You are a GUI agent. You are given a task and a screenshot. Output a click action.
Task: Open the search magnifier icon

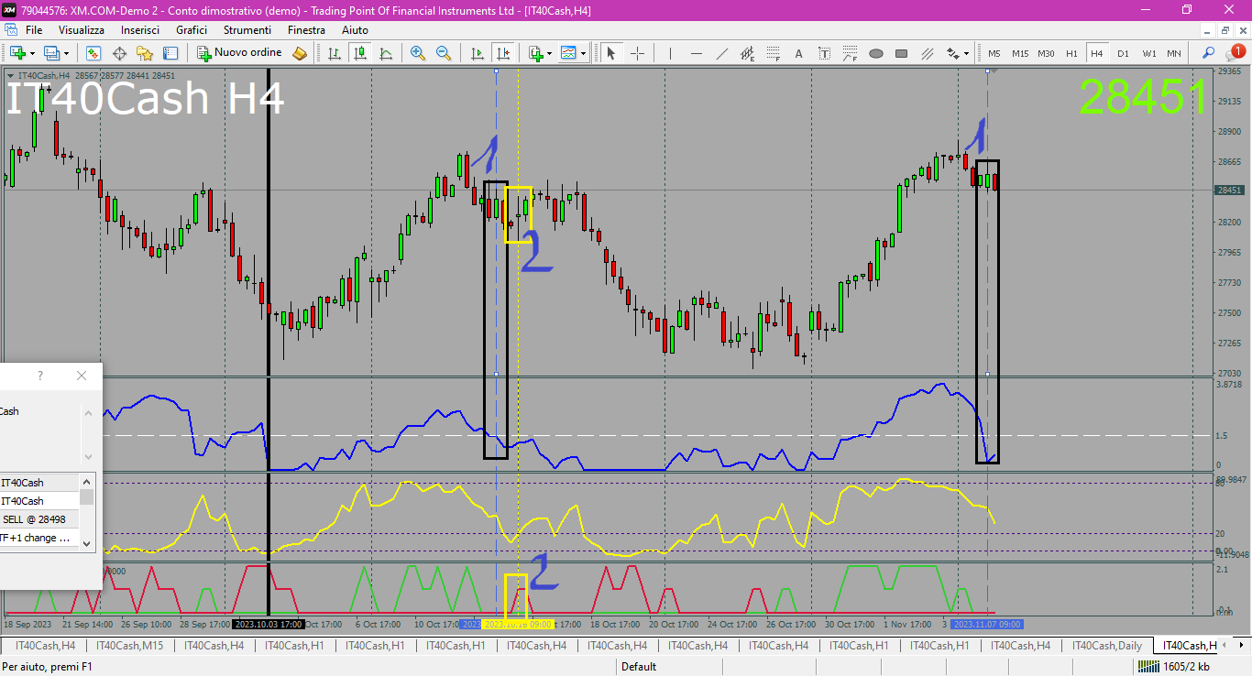[1208, 53]
